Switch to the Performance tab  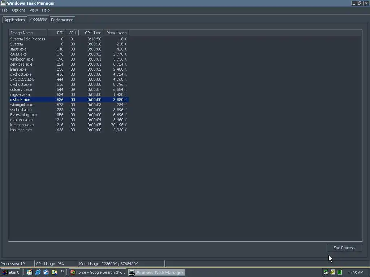click(x=62, y=20)
